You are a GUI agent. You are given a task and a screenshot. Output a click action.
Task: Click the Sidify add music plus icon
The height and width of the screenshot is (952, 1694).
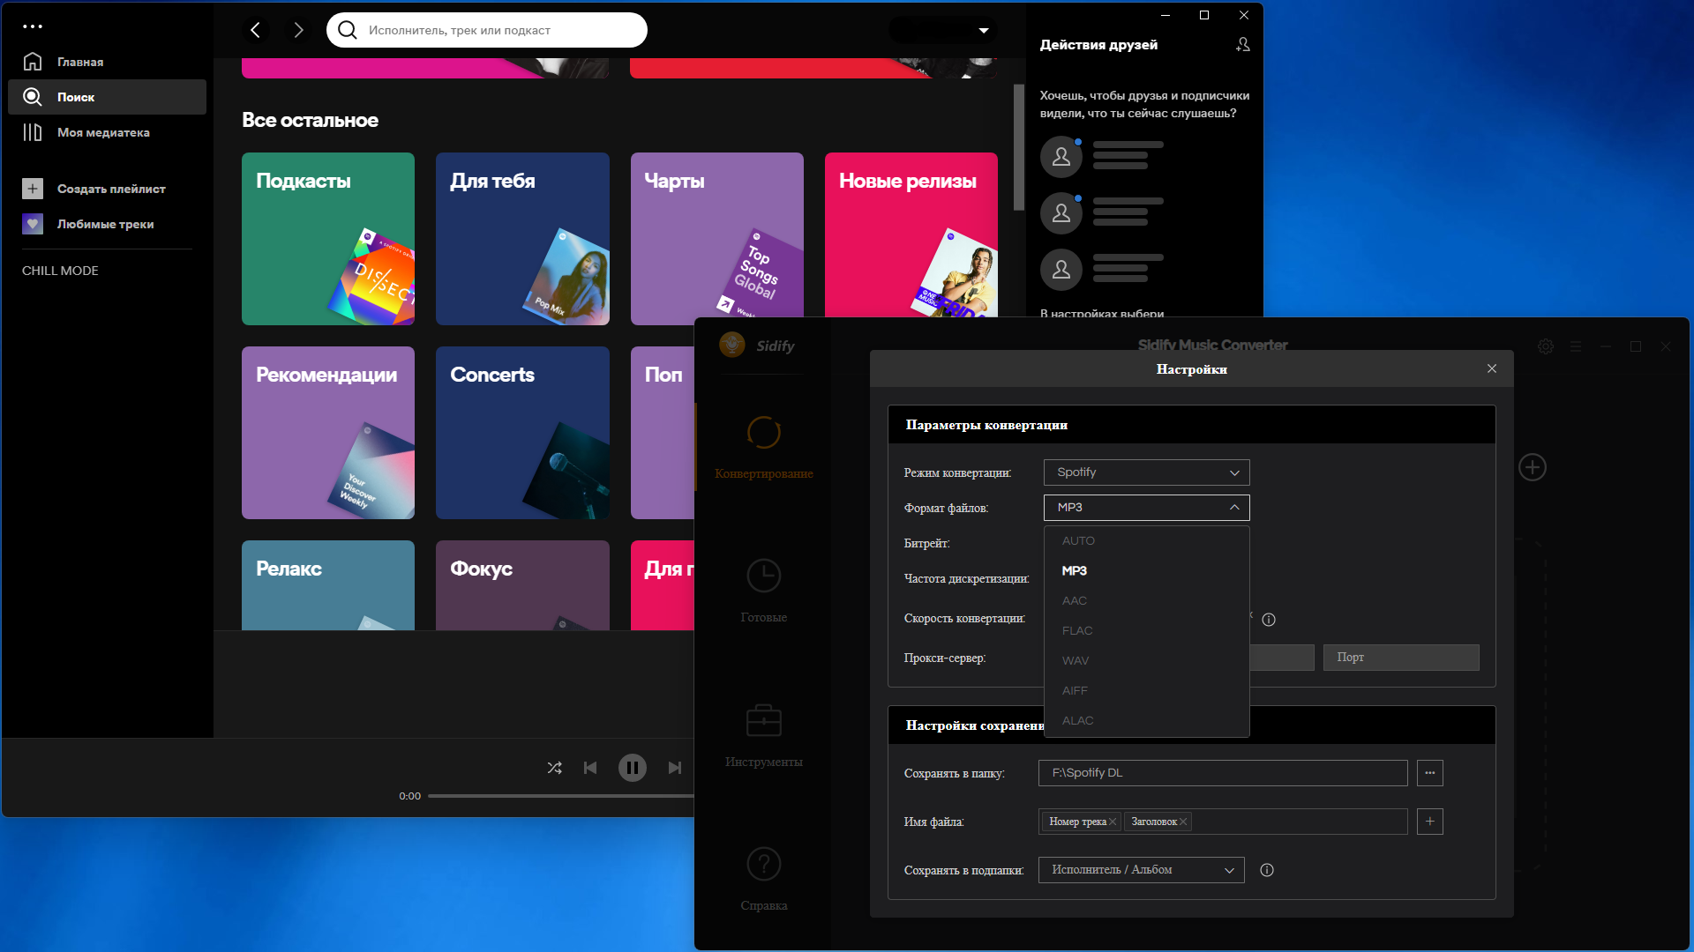(1533, 467)
